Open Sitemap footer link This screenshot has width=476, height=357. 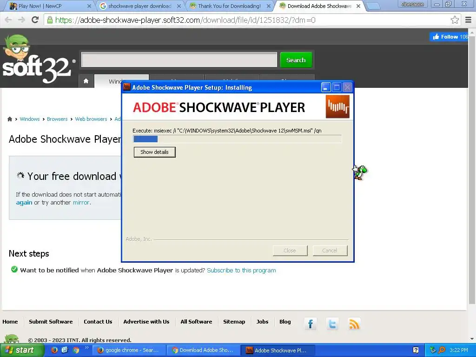coord(234,322)
